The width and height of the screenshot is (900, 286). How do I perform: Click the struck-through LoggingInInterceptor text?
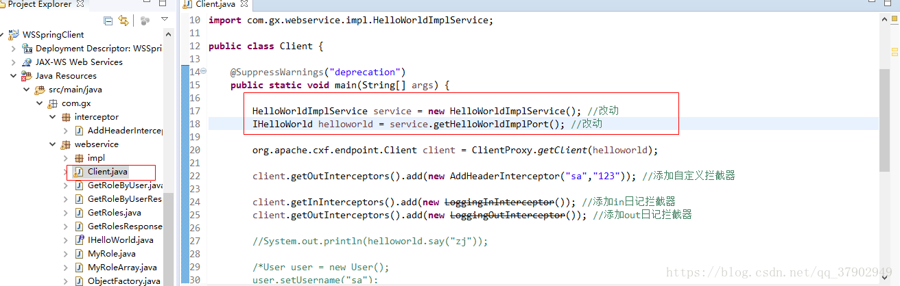click(499, 202)
